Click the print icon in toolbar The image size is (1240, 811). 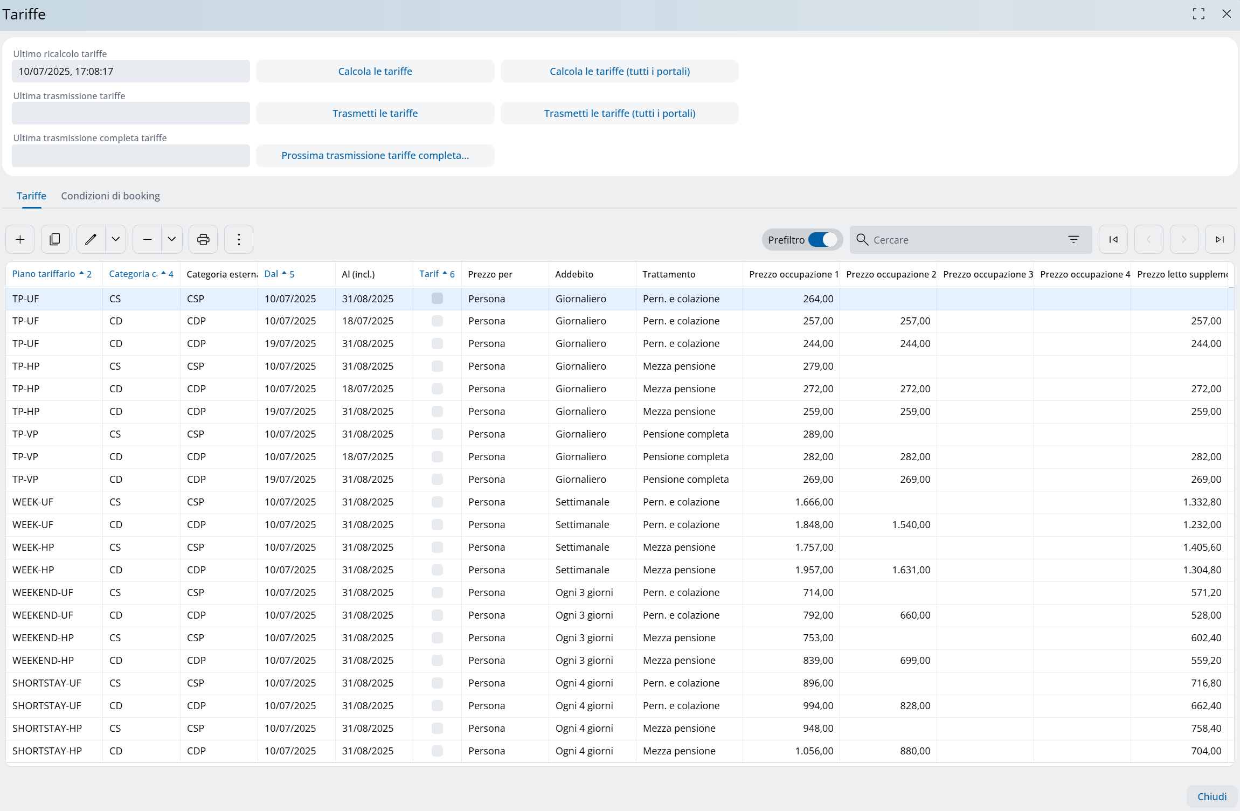pyautogui.click(x=203, y=239)
